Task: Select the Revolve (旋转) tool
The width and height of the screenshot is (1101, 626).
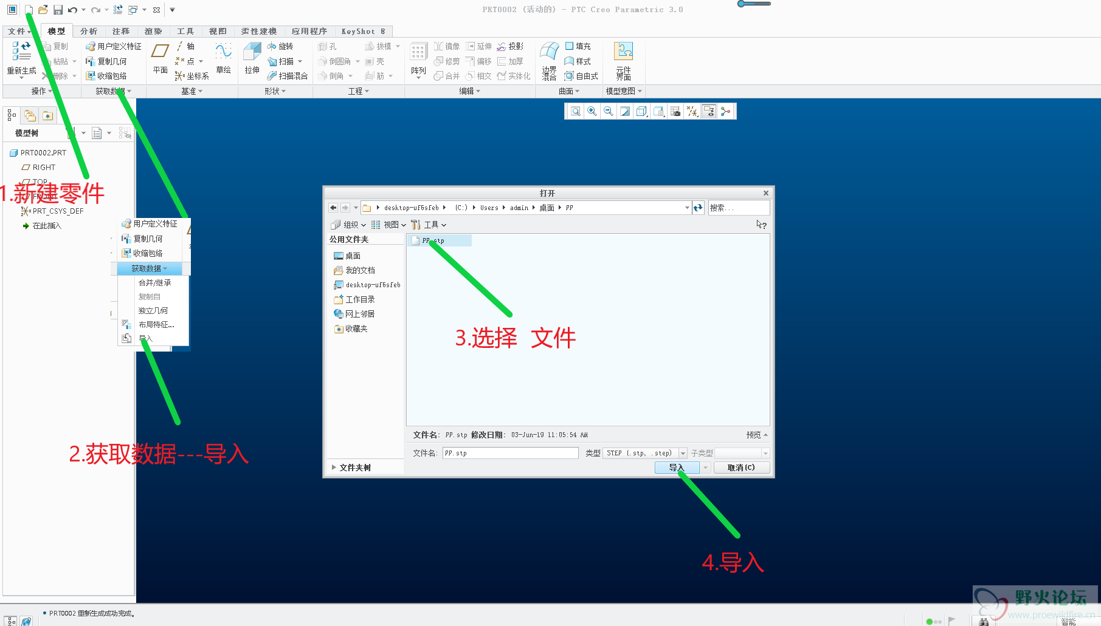Action: tap(280, 46)
